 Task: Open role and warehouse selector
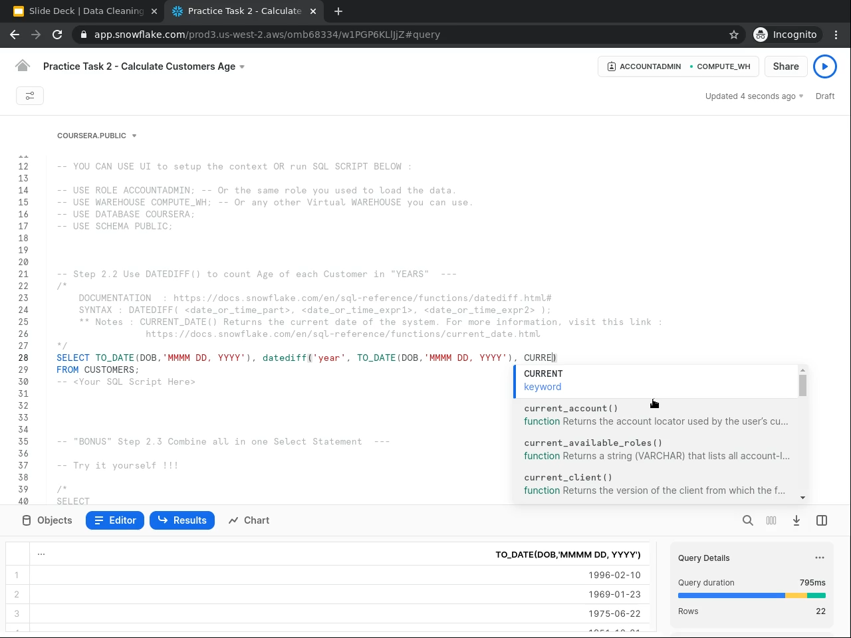click(x=678, y=66)
